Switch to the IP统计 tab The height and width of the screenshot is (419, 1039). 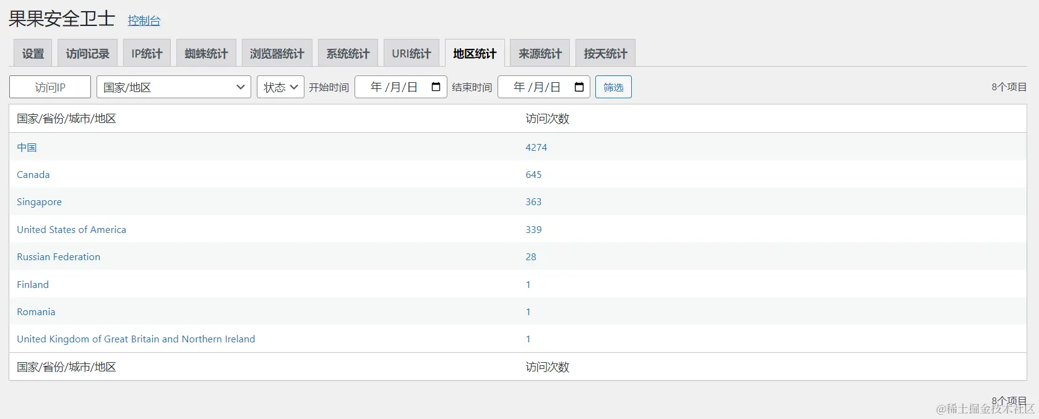[x=147, y=53]
